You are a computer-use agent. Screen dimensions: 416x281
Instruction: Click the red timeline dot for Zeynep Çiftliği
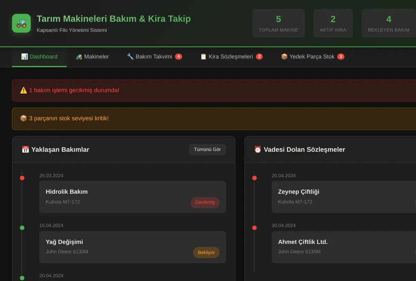coord(254,178)
